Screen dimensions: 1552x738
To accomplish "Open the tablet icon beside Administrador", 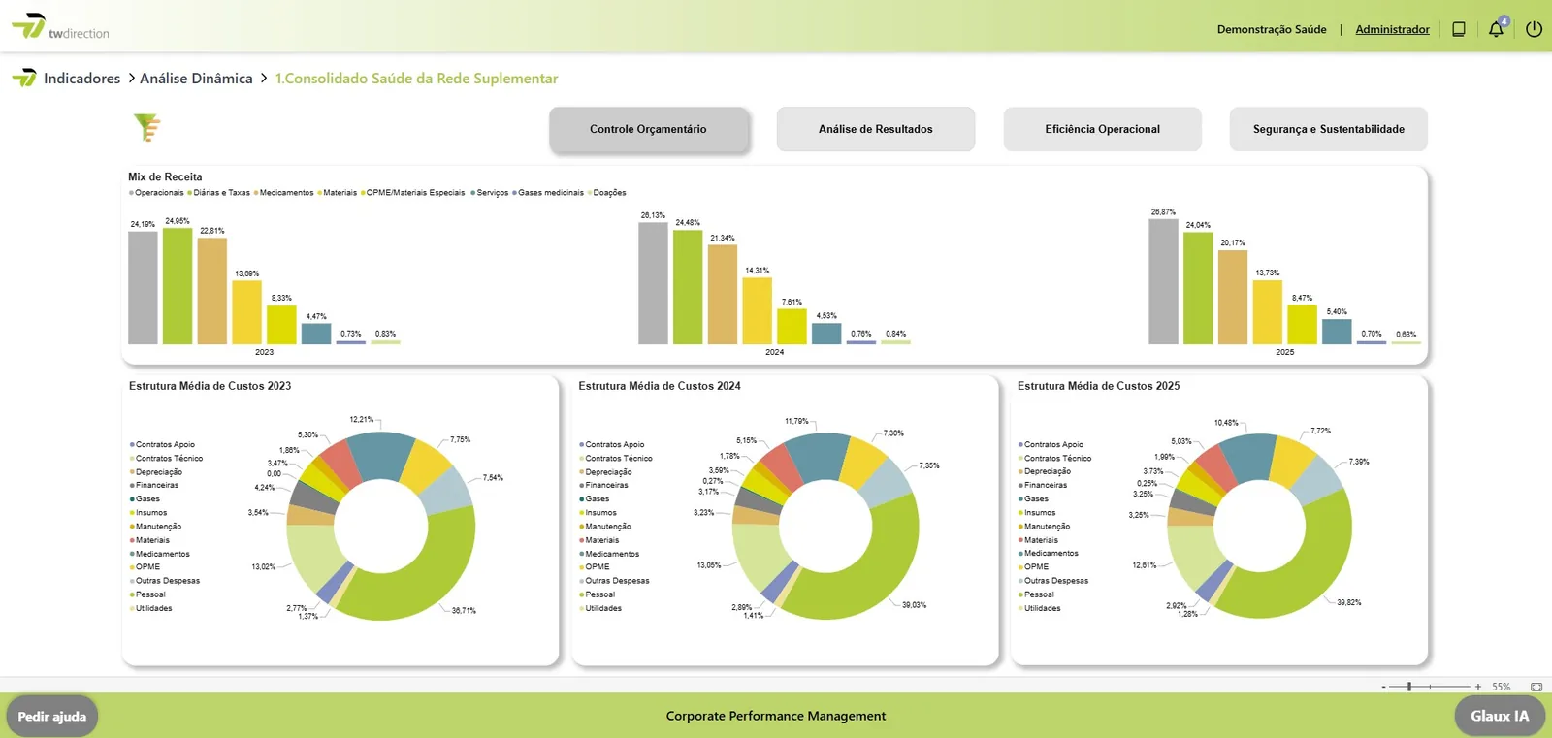I will 1458,29.
